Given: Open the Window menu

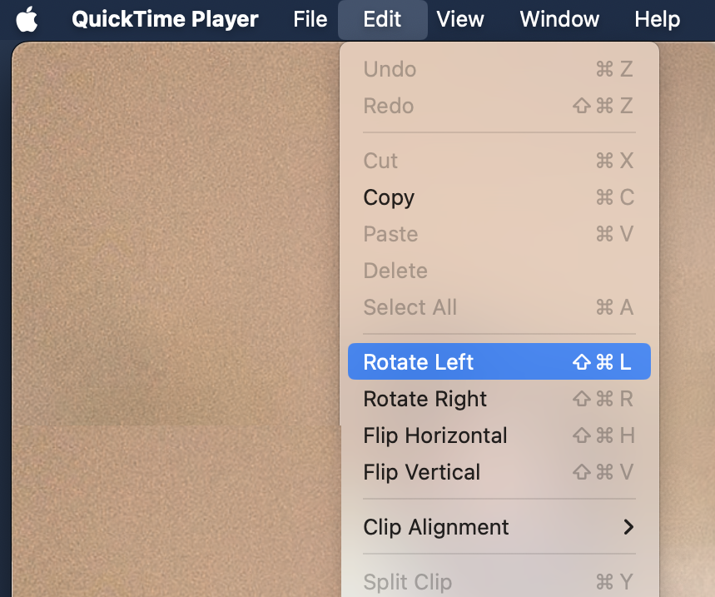Looking at the screenshot, I should tap(559, 19).
